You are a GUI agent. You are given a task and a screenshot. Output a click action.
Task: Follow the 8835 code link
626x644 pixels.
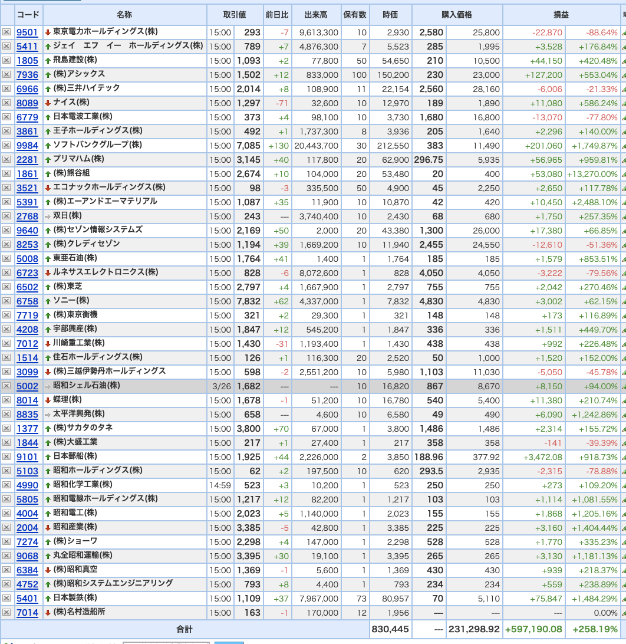point(27,415)
